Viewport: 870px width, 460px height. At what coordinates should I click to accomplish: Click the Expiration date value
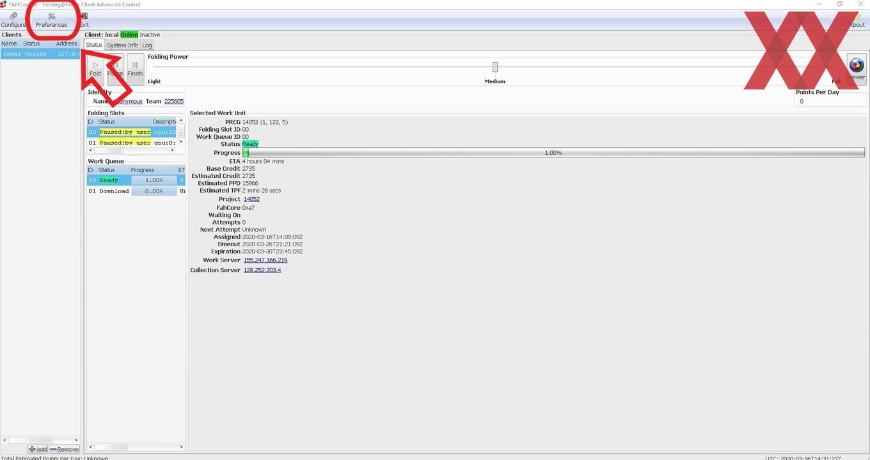(273, 251)
